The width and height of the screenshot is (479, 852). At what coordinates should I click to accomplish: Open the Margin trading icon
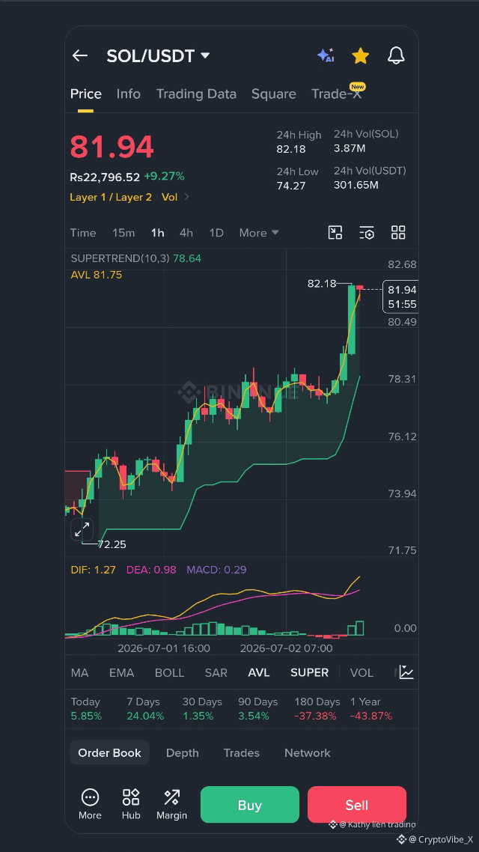pyautogui.click(x=171, y=804)
